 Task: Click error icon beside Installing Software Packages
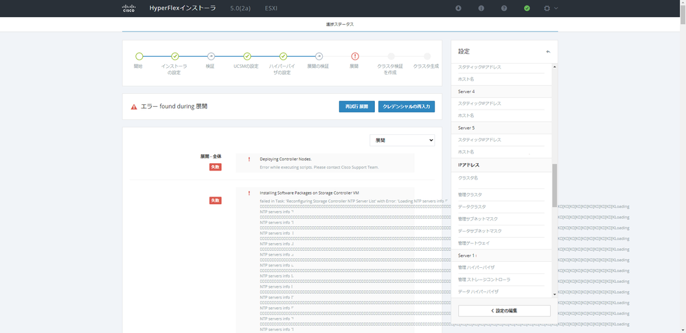pos(249,193)
